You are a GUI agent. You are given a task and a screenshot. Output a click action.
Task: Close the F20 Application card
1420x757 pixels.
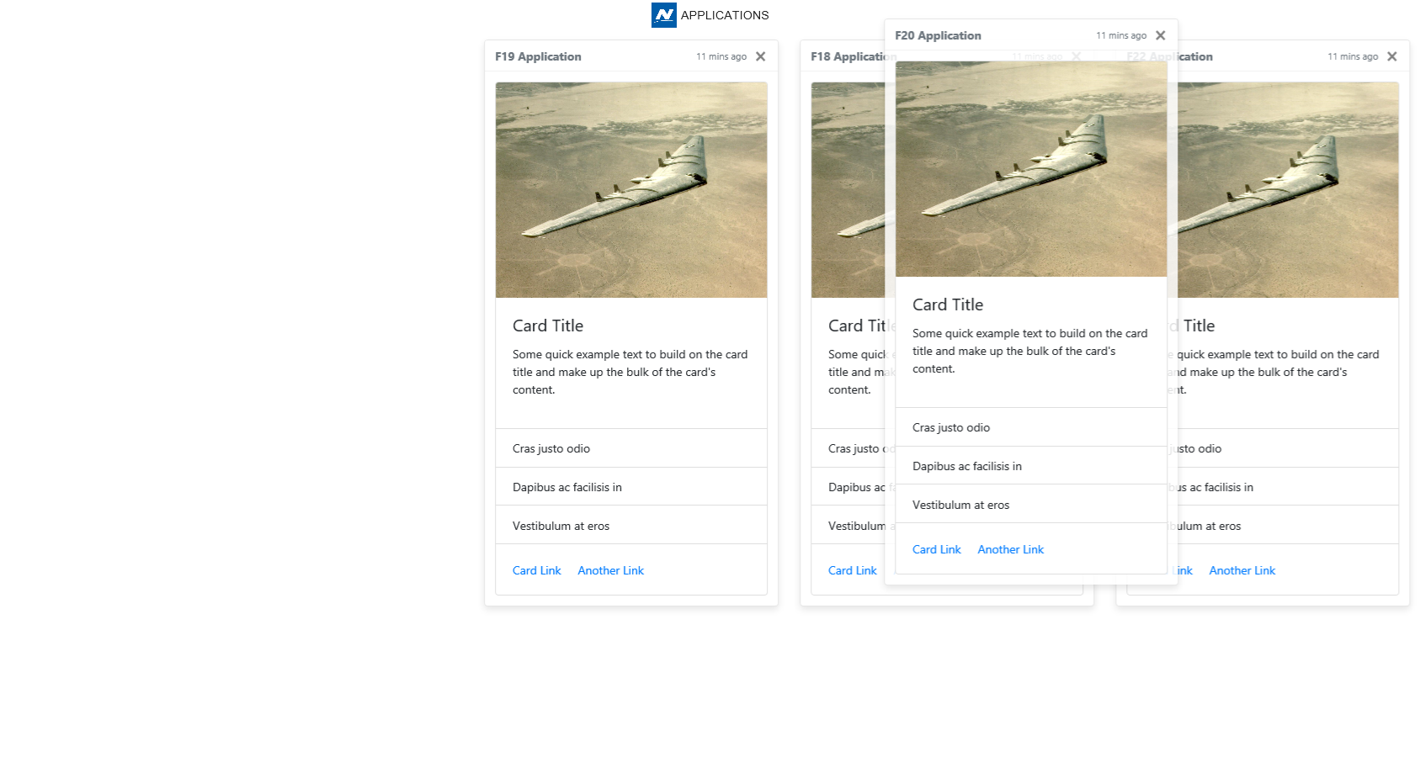pos(1161,35)
